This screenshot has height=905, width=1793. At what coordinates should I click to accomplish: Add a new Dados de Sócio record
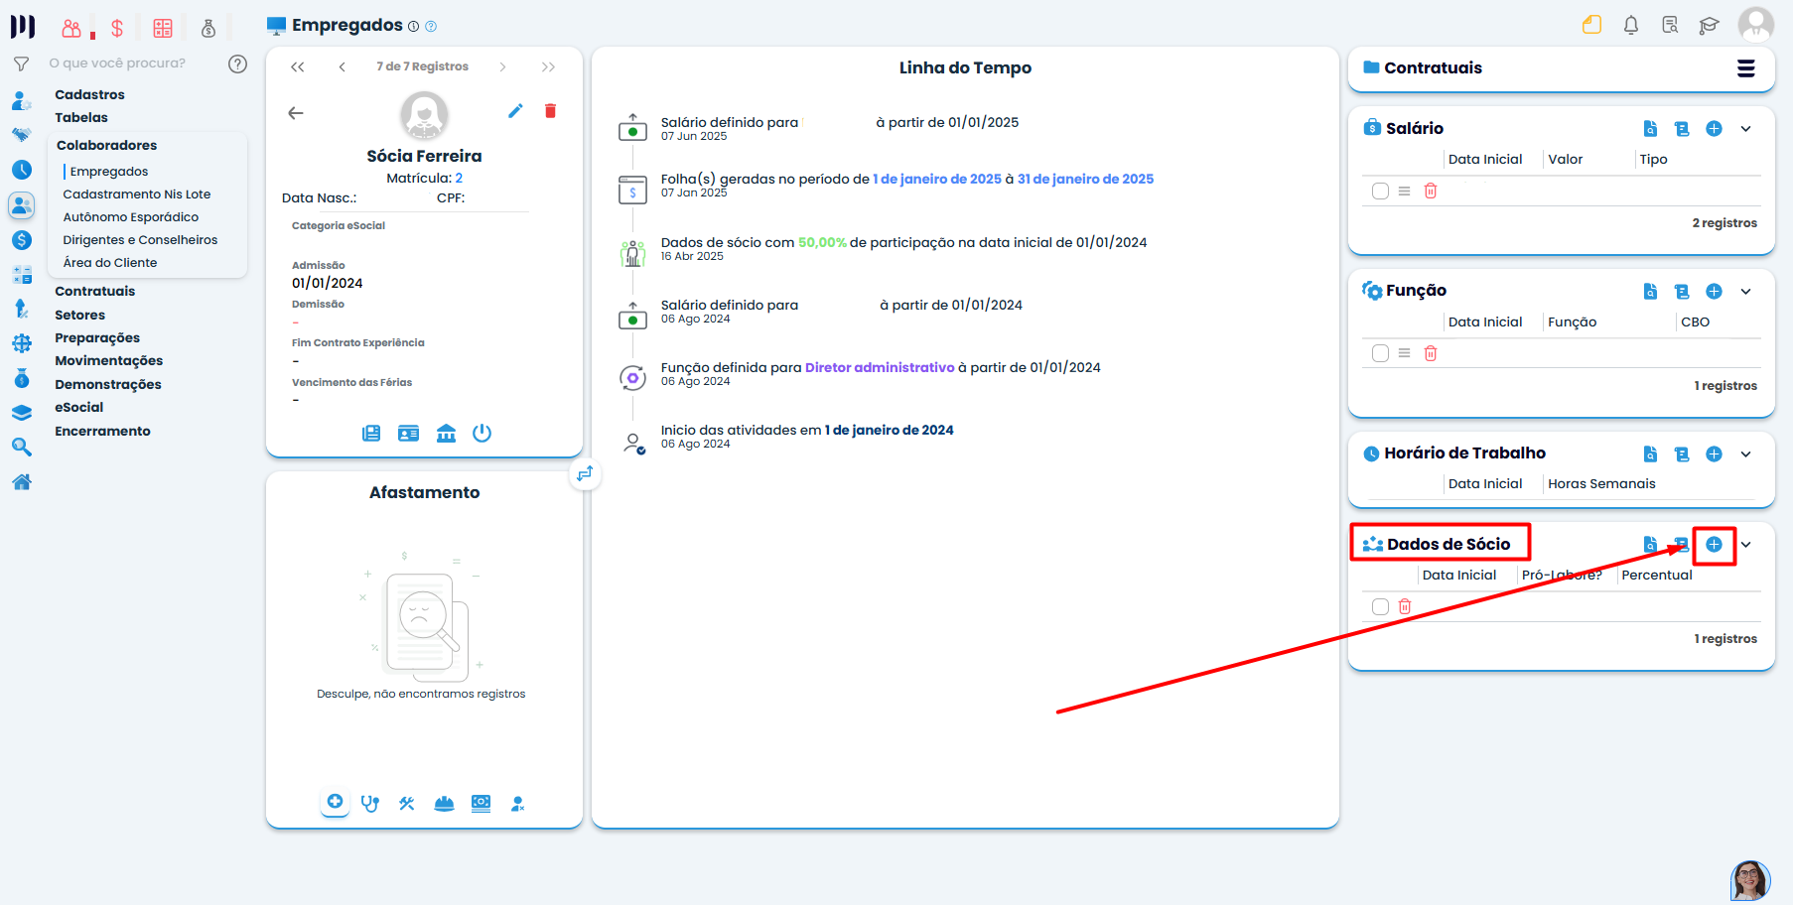click(1714, 544)
